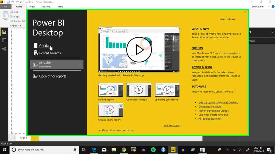Click Open other reports
Viewport: 276px width, 154px height.
[52, 76]
